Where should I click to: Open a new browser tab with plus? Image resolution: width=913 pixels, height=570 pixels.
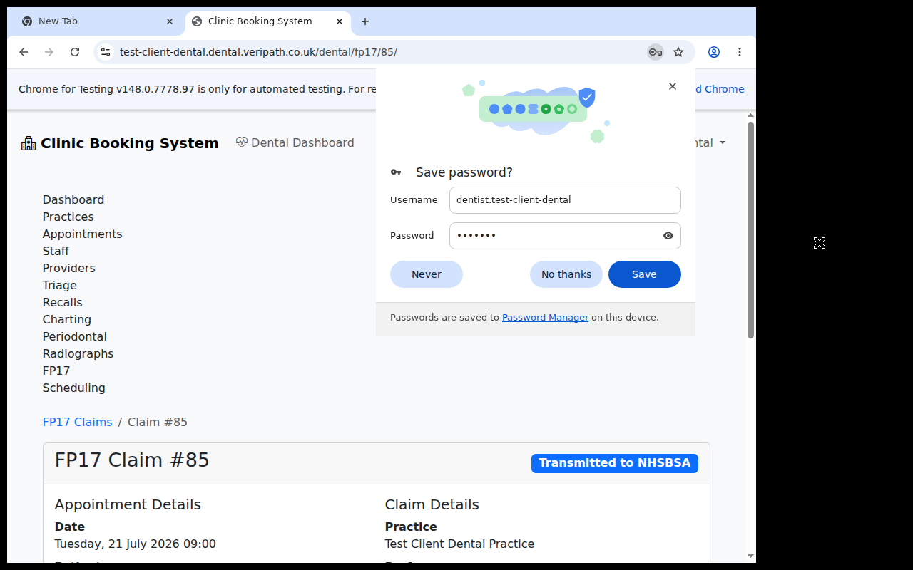click(365, 21)
